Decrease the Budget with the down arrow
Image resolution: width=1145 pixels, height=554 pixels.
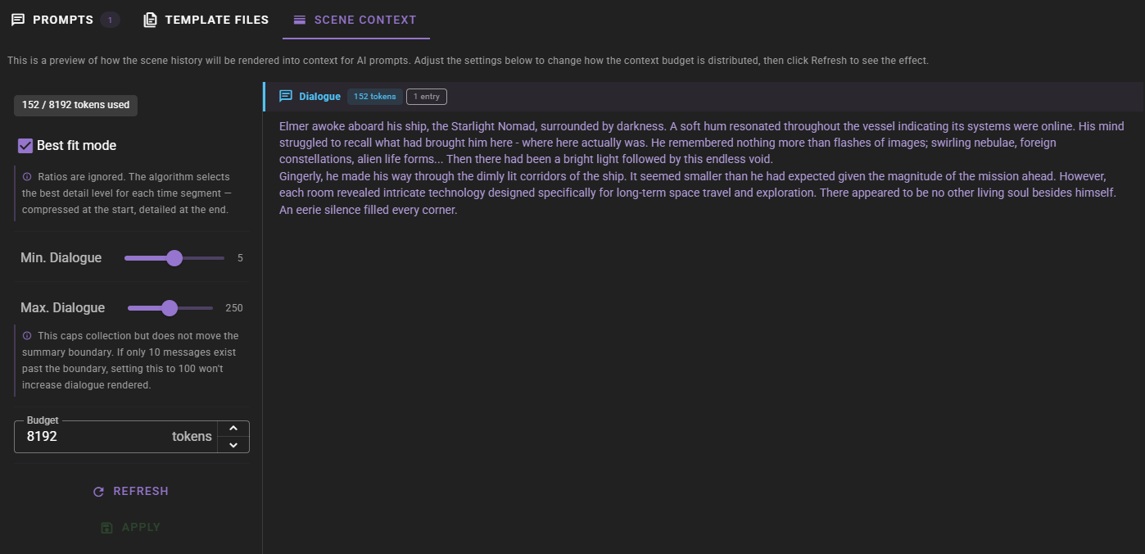(x=233, y=445)
